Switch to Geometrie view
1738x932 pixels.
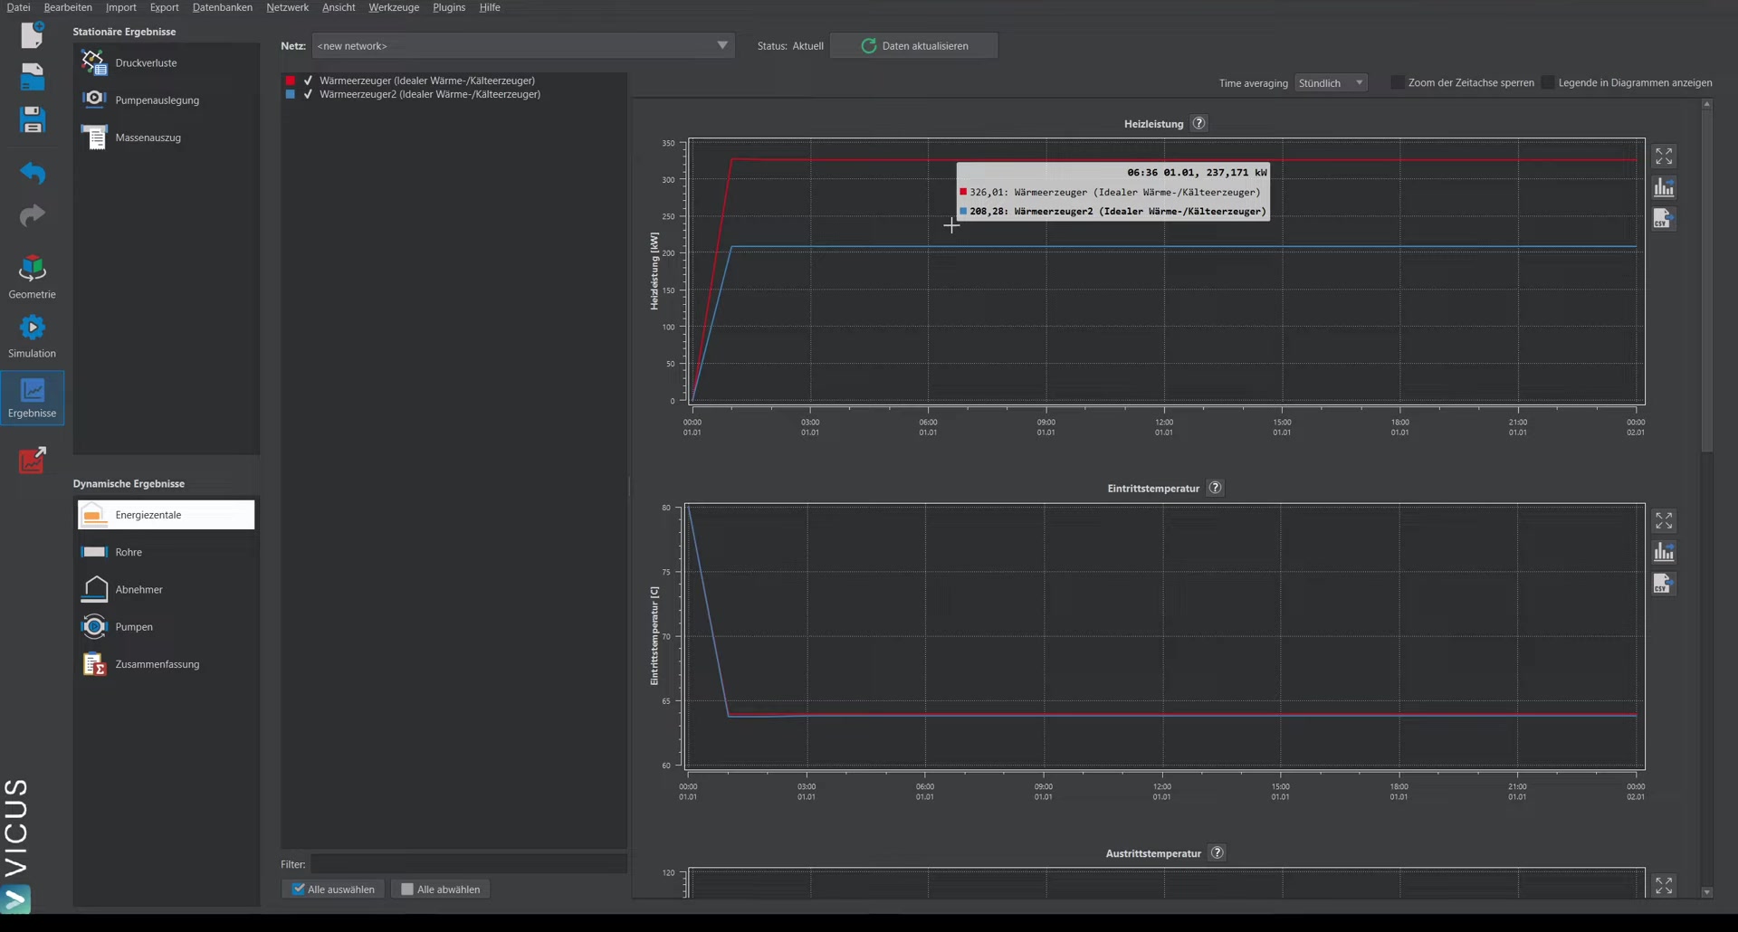point(33,276)
